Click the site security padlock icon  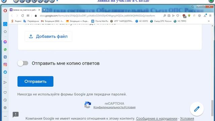(x=36, y=16)
